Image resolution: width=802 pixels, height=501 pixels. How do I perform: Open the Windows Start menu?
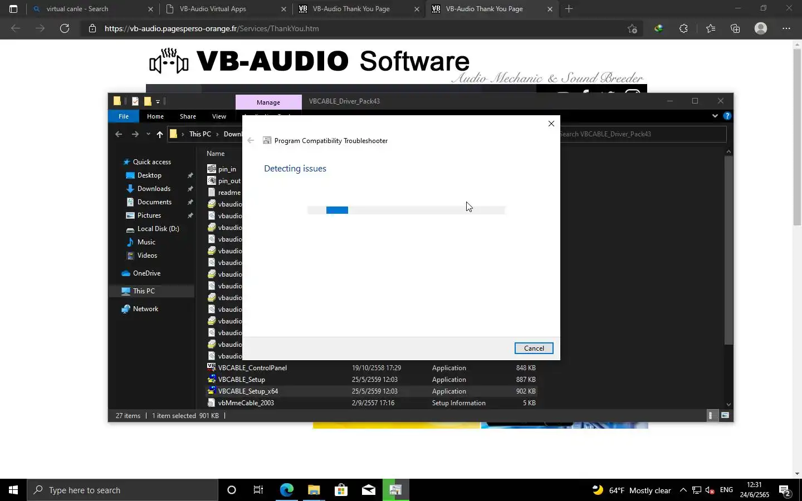click(13, 490)
